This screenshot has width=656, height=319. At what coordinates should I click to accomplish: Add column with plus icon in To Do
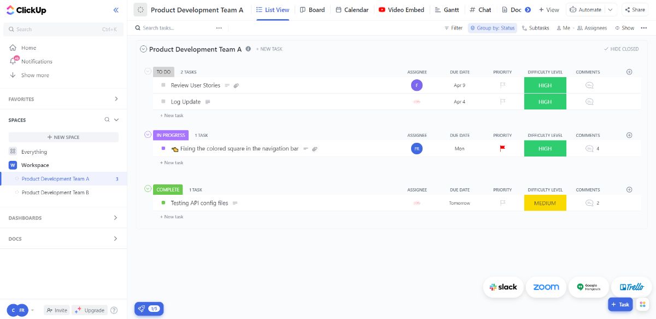click(x=629, y=72)
